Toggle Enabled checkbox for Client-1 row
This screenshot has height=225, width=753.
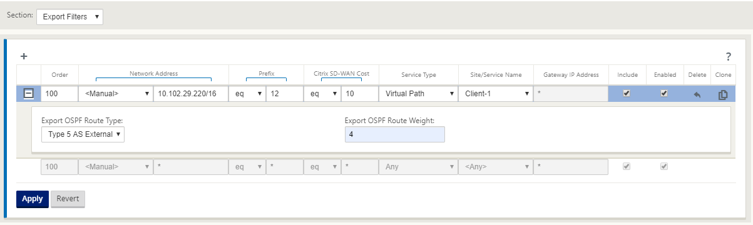[664, 93]
